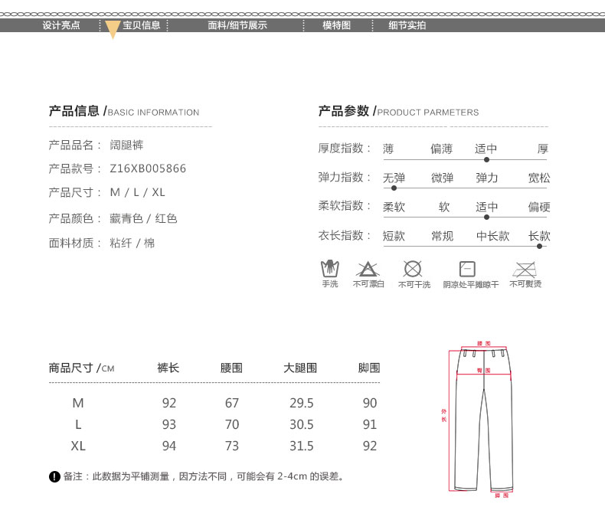Click the softness slider dot under 适中
The image size is (605, 507).
click(486, 217)
